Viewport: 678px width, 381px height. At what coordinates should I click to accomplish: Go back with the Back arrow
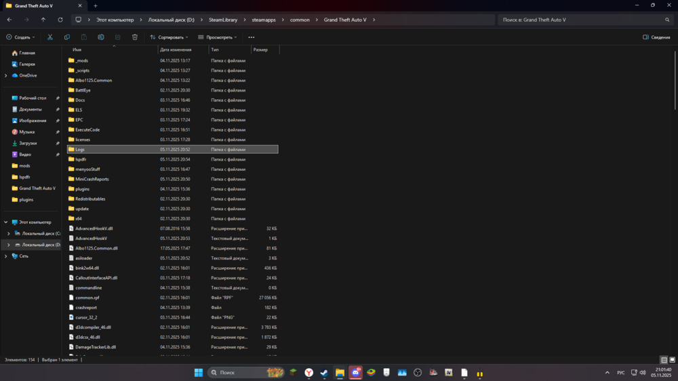click(9, 20)
